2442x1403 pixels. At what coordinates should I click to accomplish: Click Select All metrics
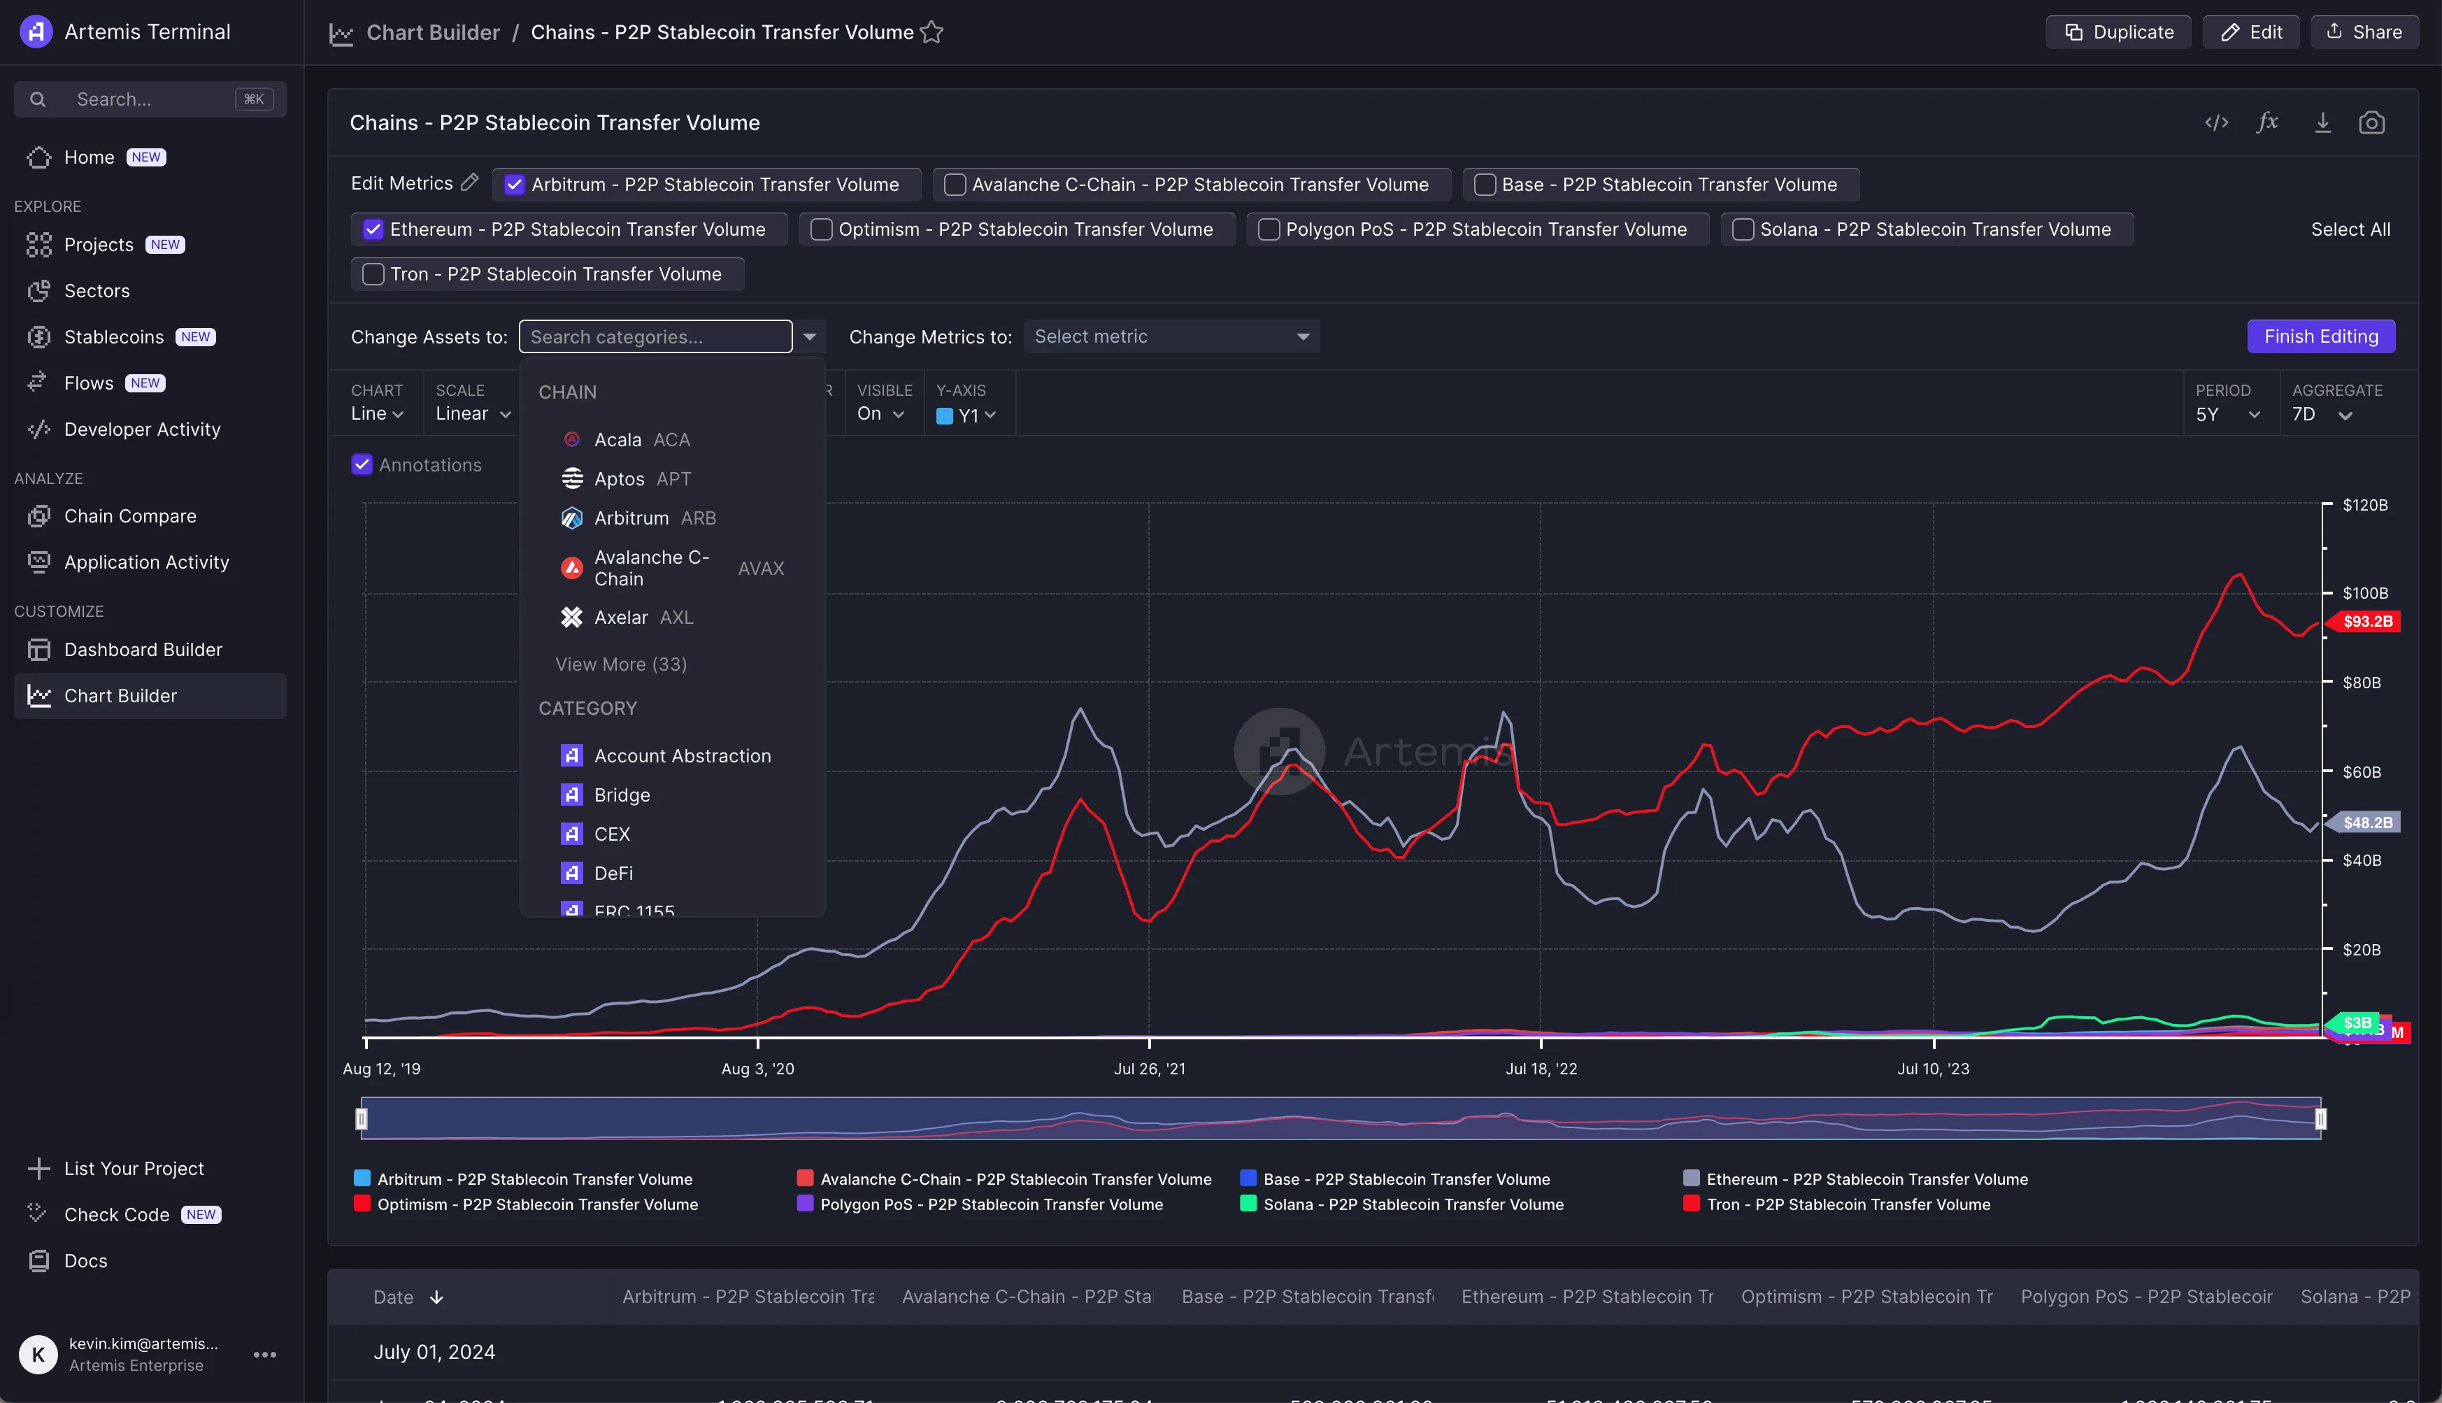pos(2350,229)
